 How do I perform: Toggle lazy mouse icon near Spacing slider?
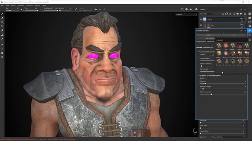click(76, 9)
